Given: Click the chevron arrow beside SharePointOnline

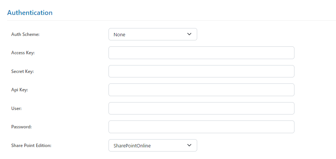Looking at the screenshot, I should click(x=189, y=145).
